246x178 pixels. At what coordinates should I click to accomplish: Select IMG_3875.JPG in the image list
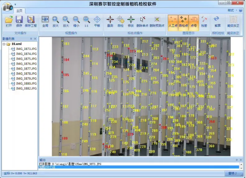pyautogui.click(x=24, y=59)
